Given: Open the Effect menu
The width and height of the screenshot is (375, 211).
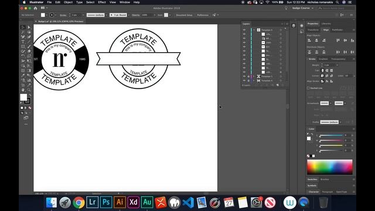Looking at the screenshot, I should point(102,2).
